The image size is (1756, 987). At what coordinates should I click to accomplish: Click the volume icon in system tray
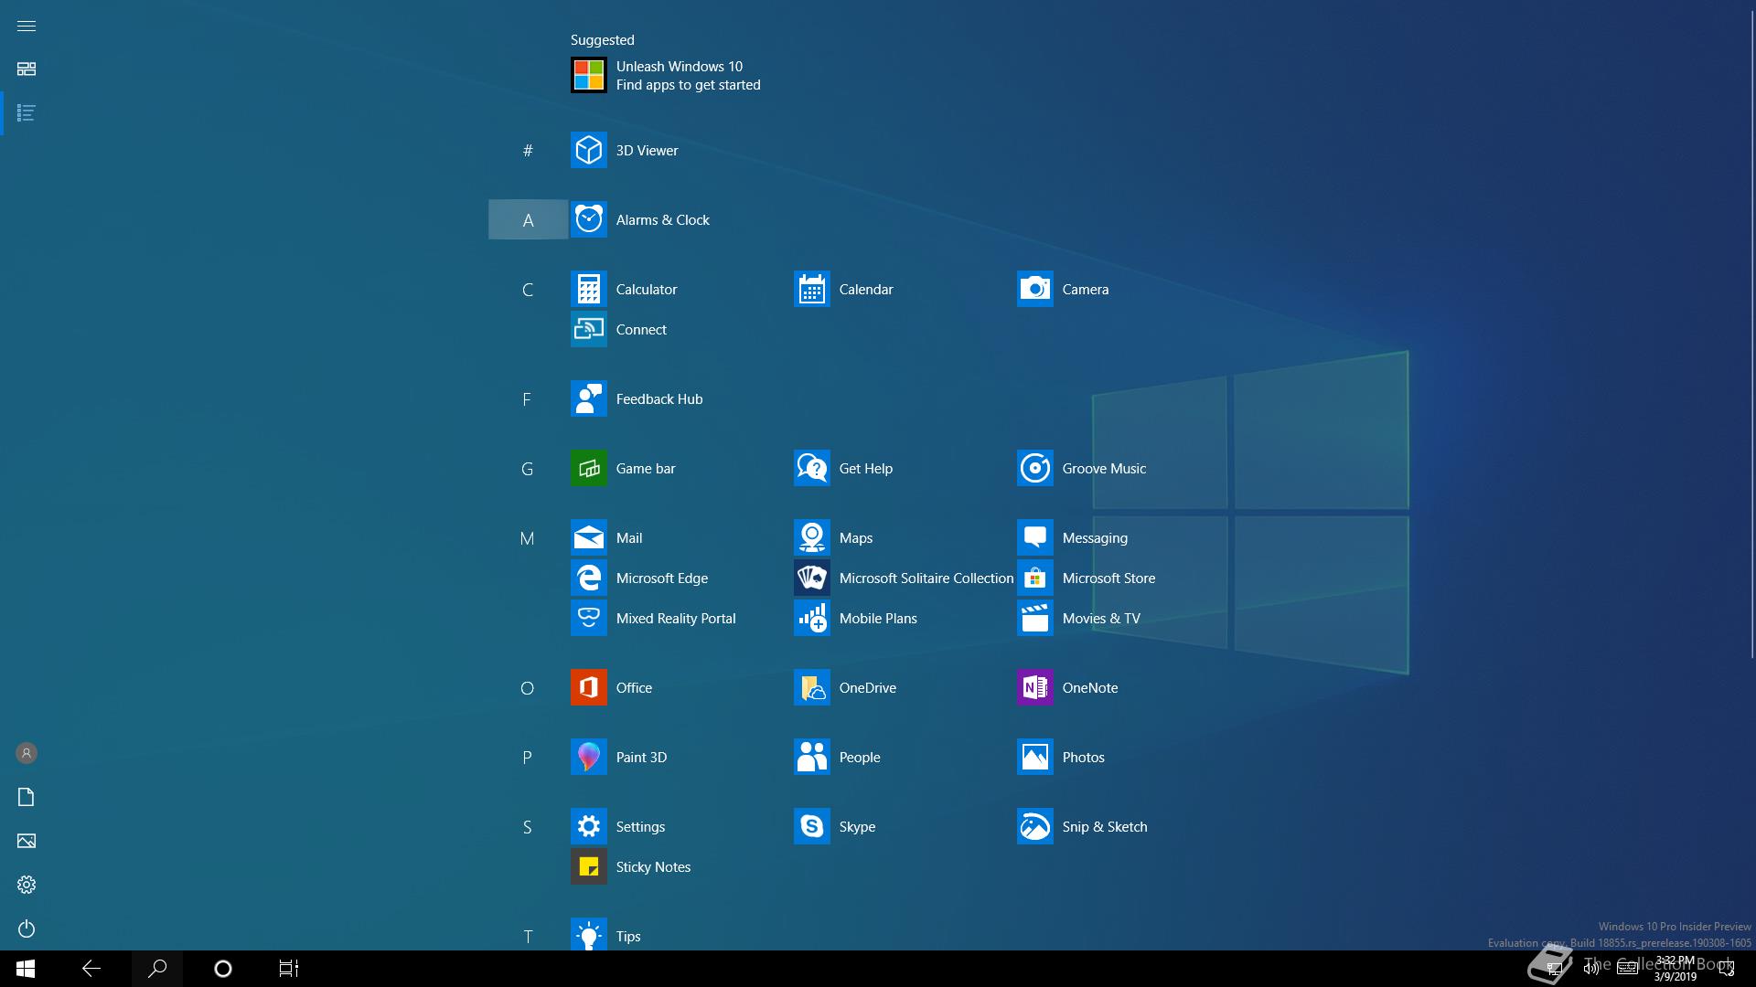(x=1591, y=969)
